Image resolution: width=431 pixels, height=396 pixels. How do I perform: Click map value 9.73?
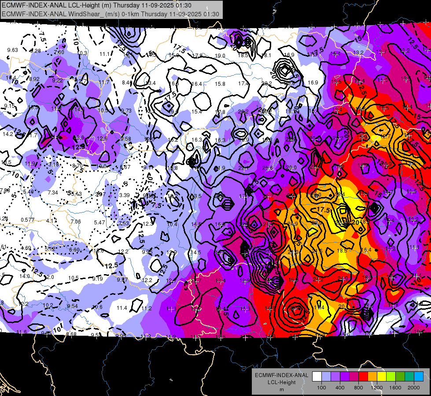click(x=126, y=111)
